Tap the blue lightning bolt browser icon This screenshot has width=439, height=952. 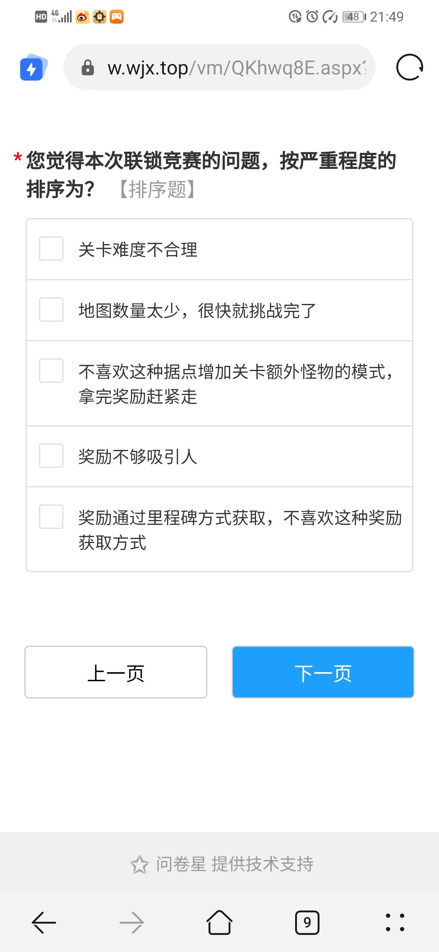click(33, 68)
